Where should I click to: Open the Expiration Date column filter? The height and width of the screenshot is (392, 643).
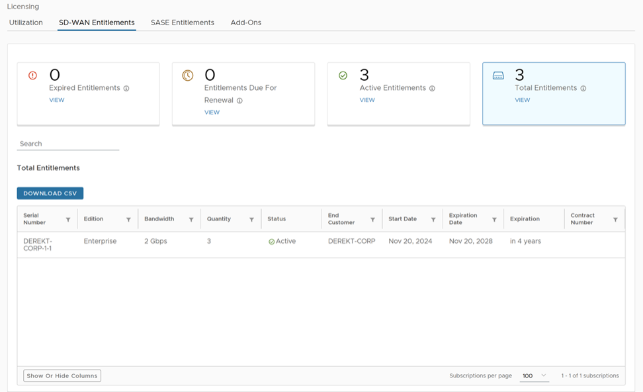[494, 220]
